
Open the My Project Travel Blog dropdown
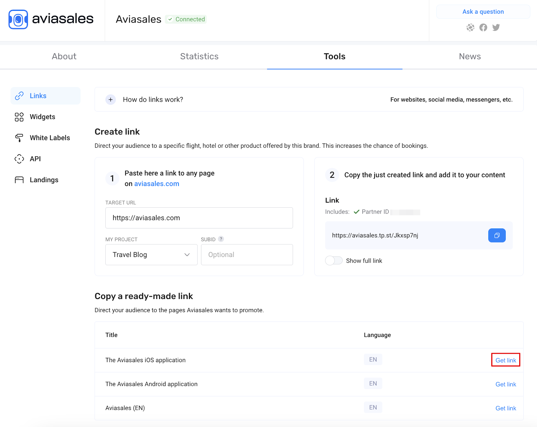(x=151, y=255)
